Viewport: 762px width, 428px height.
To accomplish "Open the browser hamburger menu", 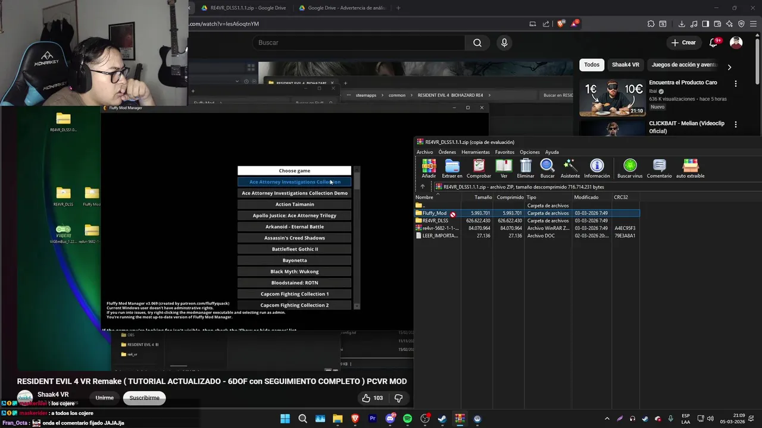I will 753,24.
